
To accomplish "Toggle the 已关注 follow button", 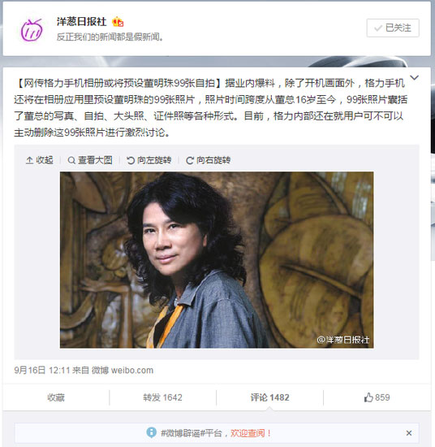I will point(393,28).
